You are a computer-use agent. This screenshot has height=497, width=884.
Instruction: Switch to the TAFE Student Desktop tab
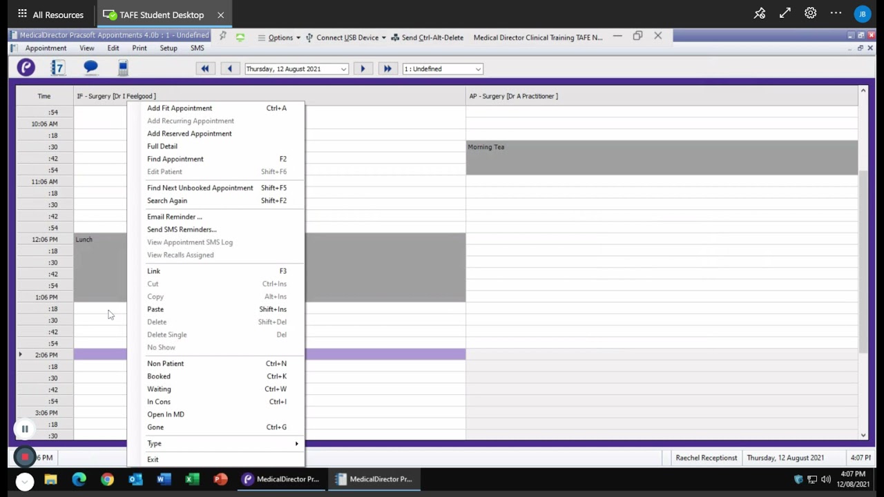click(163, 14)
